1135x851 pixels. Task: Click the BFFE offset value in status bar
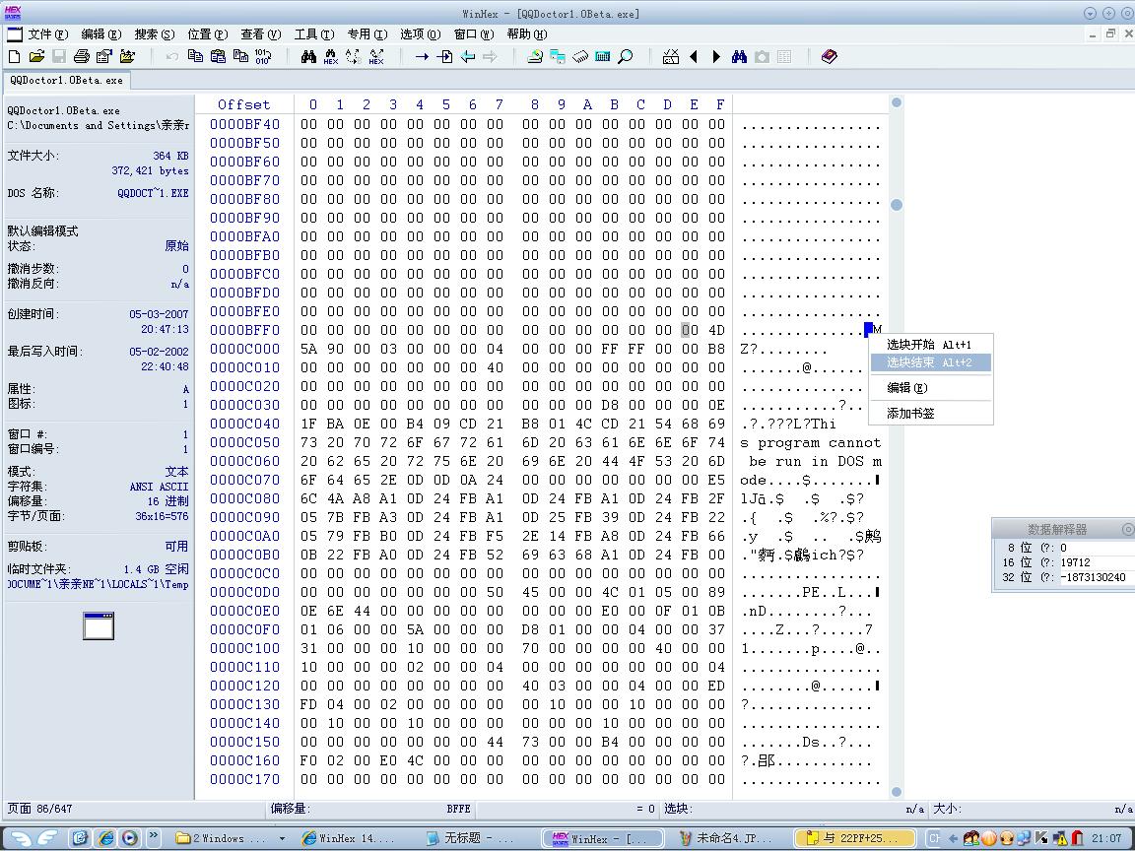click(459, 809)
